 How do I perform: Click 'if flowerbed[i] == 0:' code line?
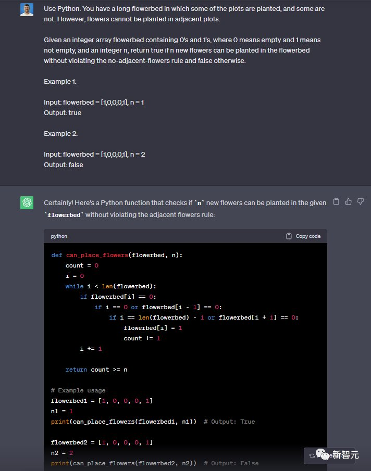click(x=118, y=297)
